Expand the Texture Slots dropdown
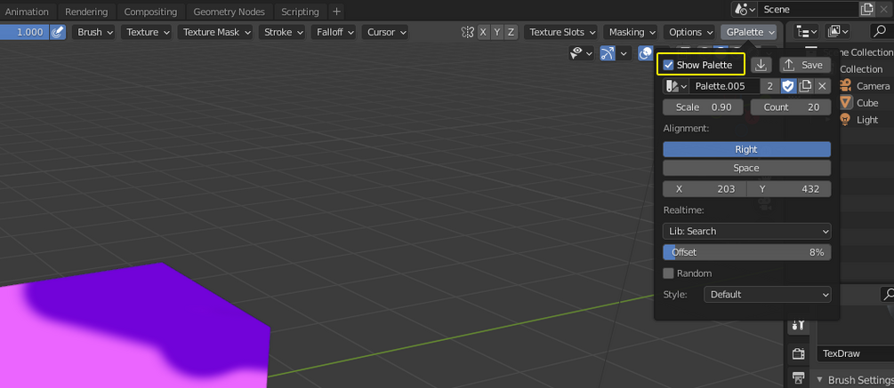This screenshot has height=388, width=894. pyautogui.click(x=561, y=33)
